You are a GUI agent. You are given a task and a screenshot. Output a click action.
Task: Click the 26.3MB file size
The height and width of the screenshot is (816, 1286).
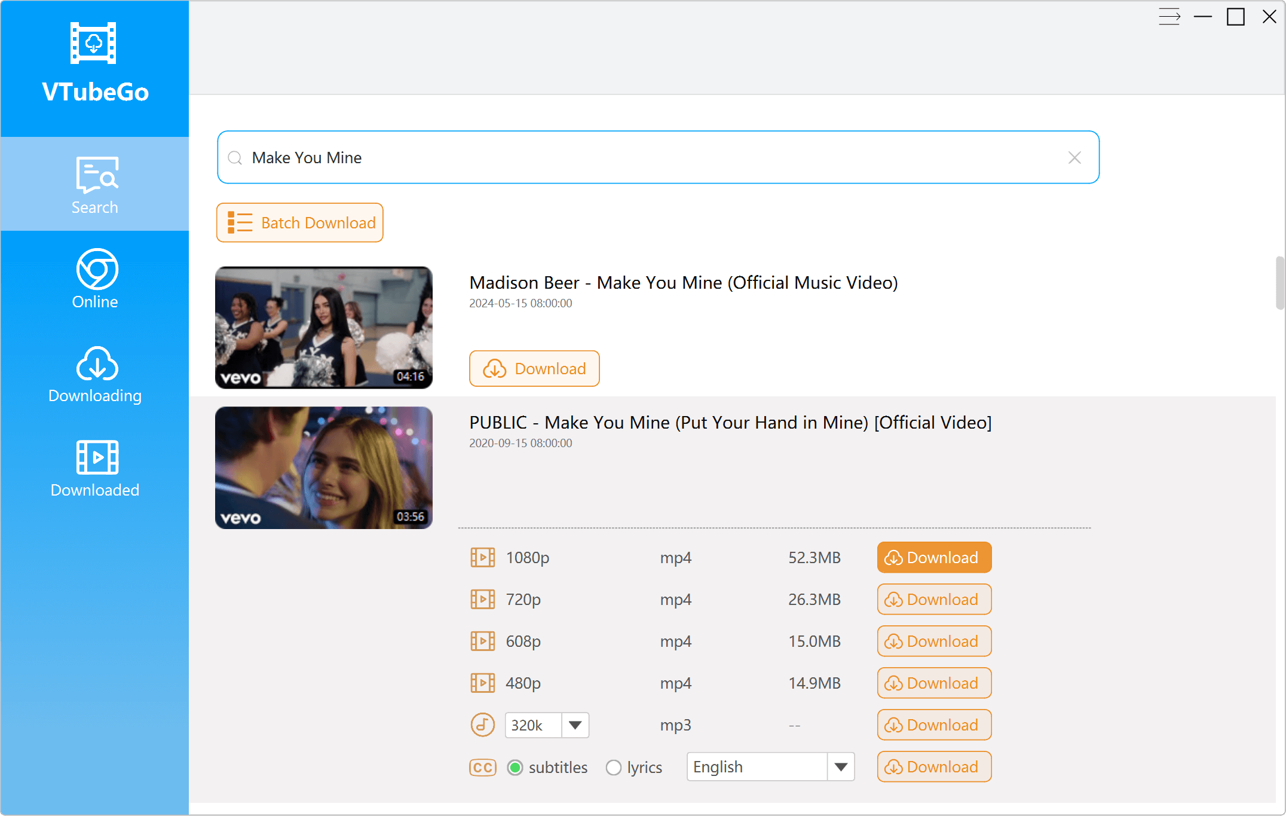[815, 600]
